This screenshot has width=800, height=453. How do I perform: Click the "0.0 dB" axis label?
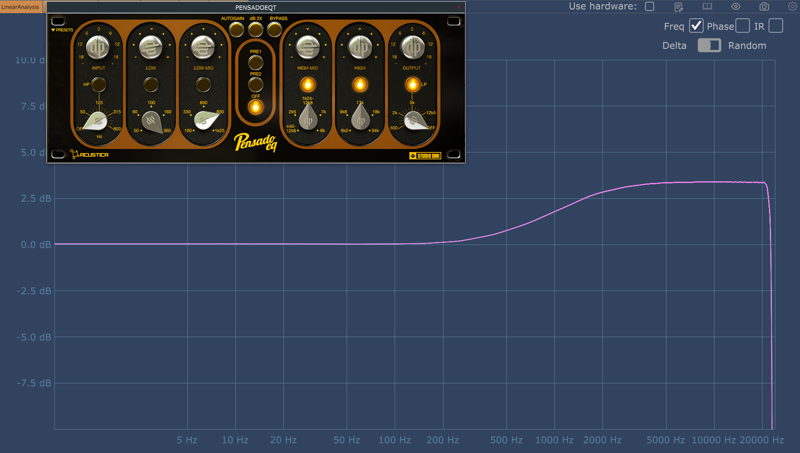pos(36,245)
